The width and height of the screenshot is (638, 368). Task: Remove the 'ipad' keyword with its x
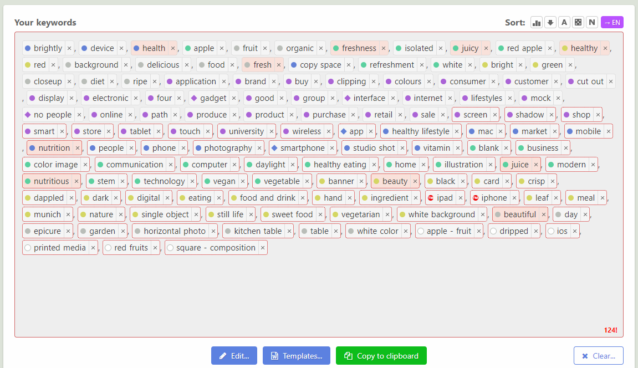point(461,198)
